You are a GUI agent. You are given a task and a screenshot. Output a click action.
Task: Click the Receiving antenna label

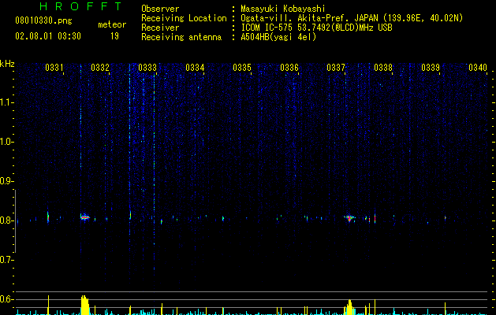pyautogui.click(x=181, y=37)
